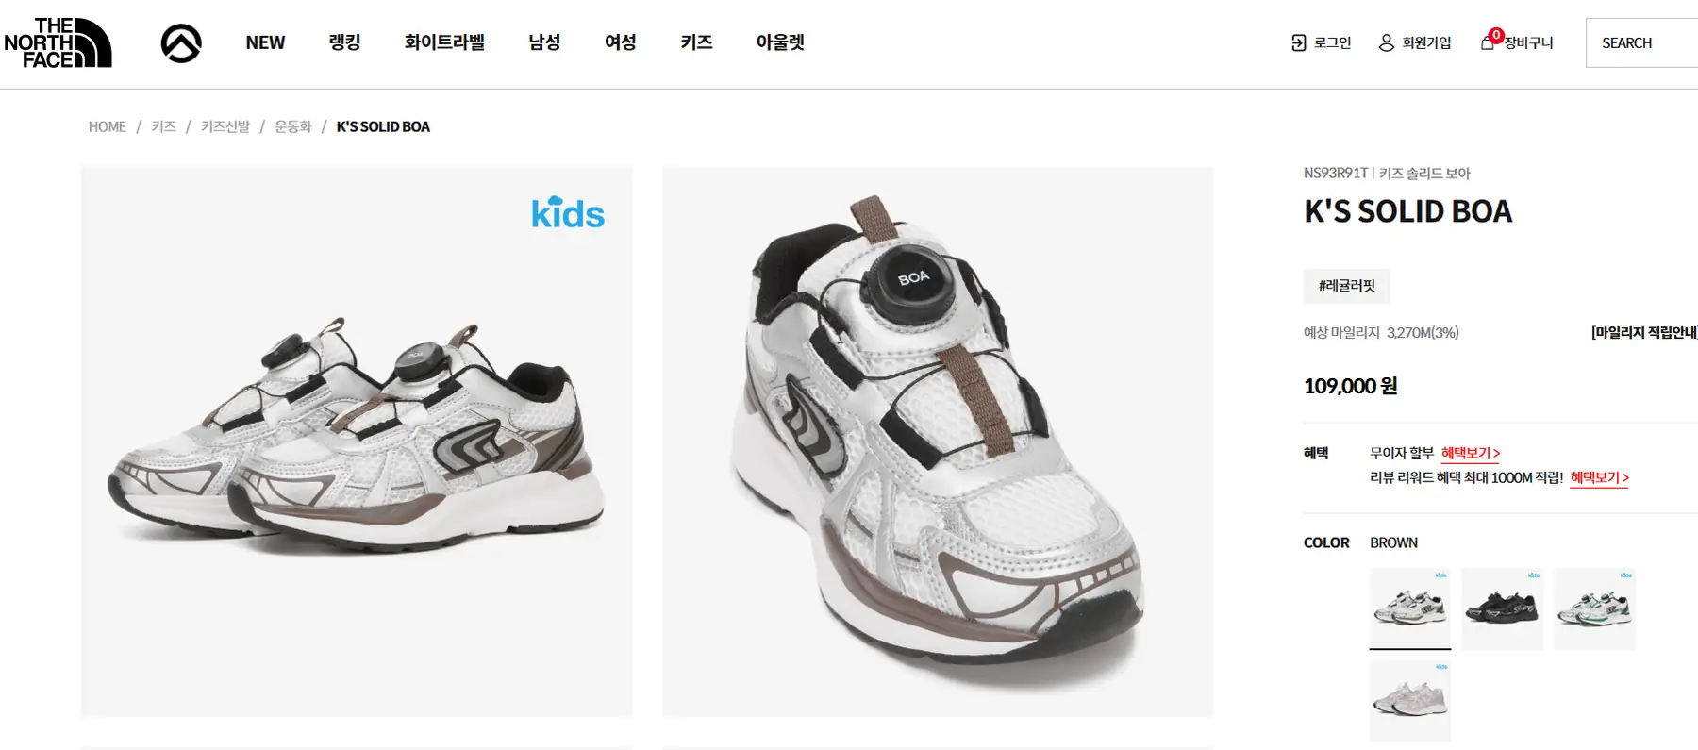Open the 화이트라벨 menu
Screen dimensions: 1698x750
point(444,42)
